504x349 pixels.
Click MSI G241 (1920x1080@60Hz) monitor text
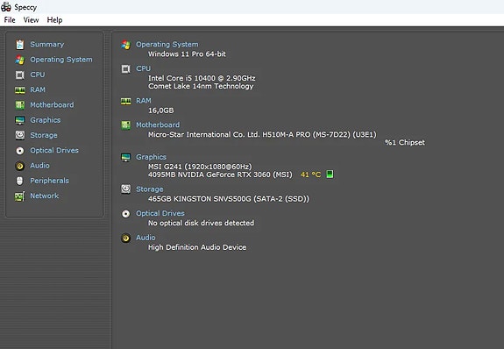pos(200,167)
